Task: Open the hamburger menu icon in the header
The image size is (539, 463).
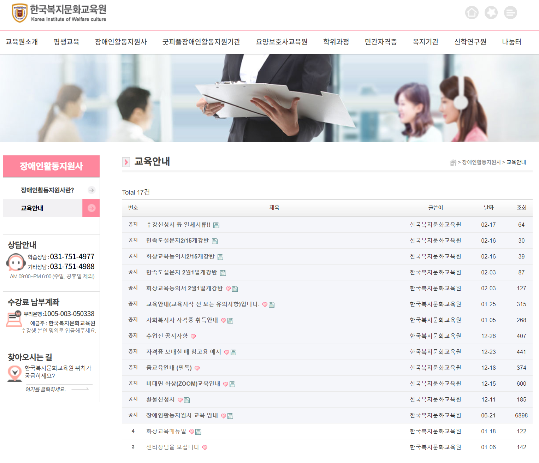Action: point(510,13)
